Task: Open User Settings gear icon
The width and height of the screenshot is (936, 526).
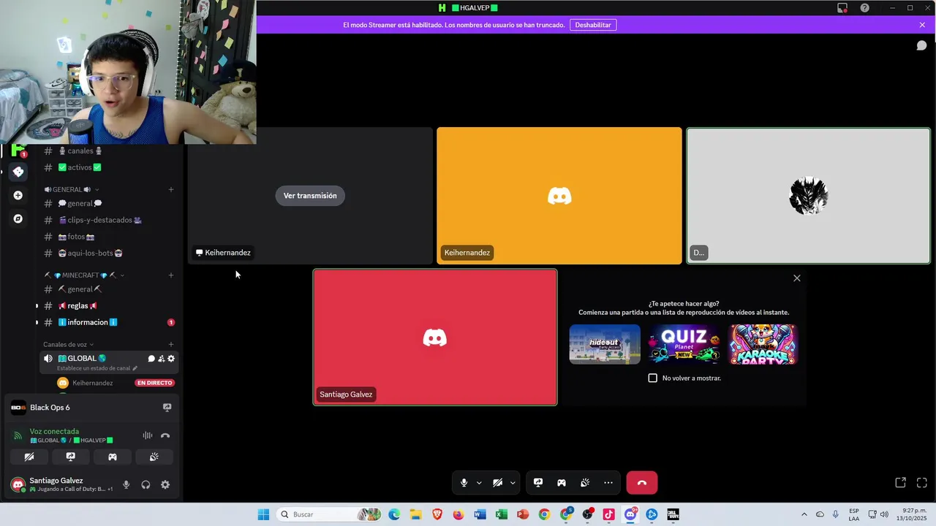Action: (165, 484)
